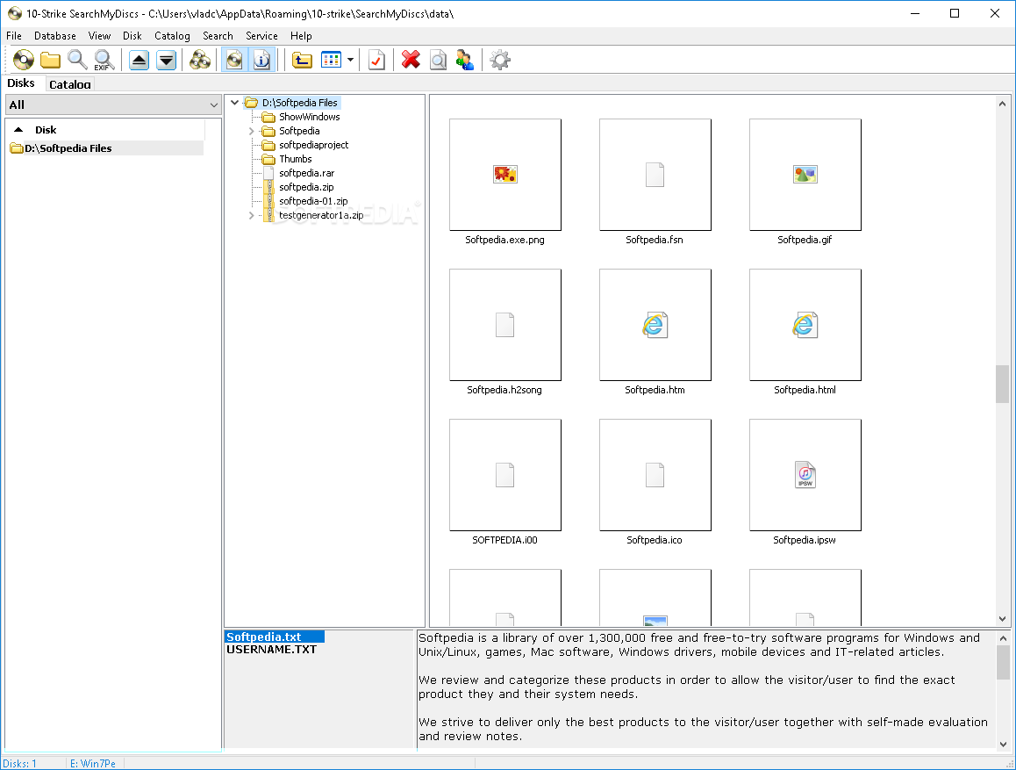Image resolution: width=1016 pixels, height=770 pixels.
Task: Click the two users toolbar icon
Action: (465, 61)
